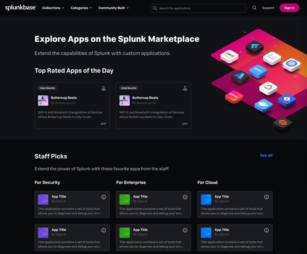Open info icon on first For Security app
The image size is (307, 254).
click(x=104, y=197)
